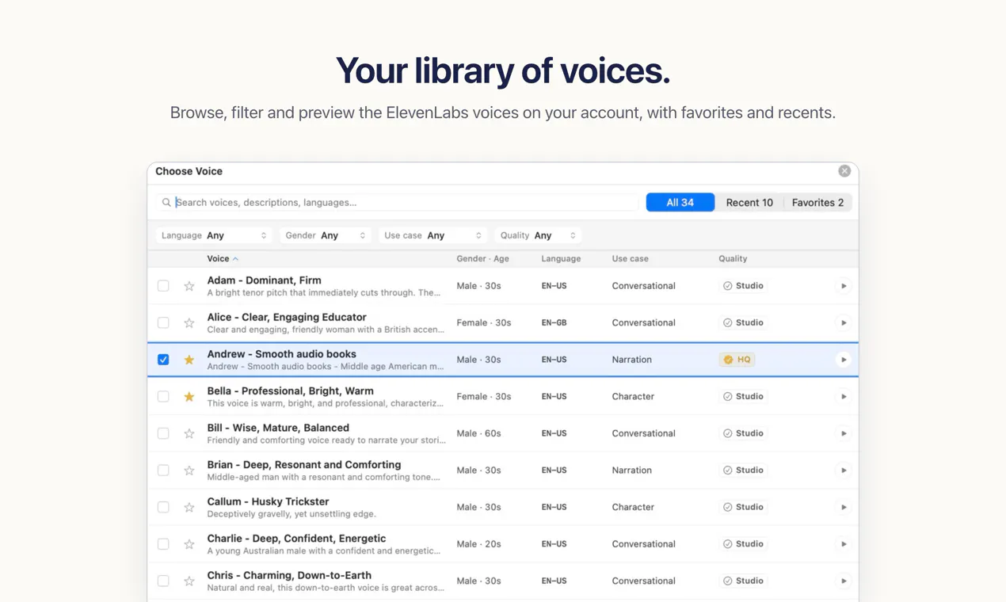This screenshot has height=602, width=1006.
Task: Tick the Bella voice checkbox
Action: [163, 396]
